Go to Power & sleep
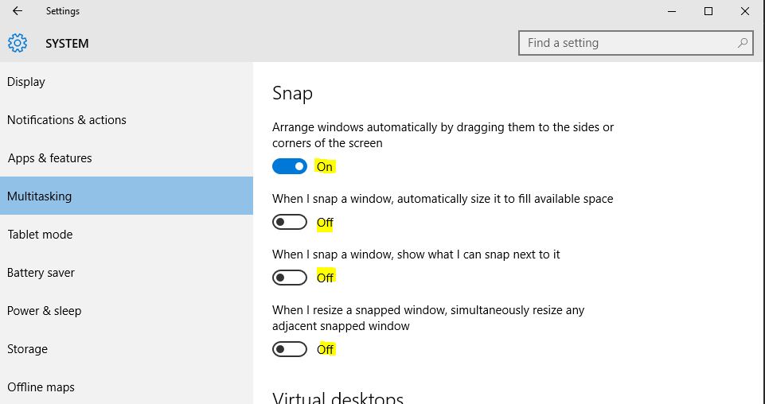This screenshot has height=404, width=765. pos(45,311)
